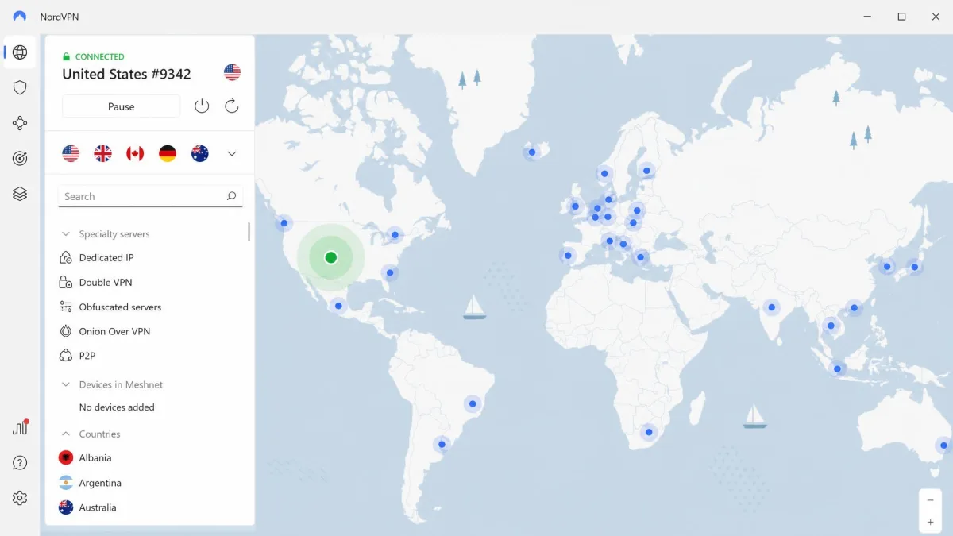Viewport: 953px width, 536px height.
Task: Click the Indonesia server dot on map
Action: (837, 368)
